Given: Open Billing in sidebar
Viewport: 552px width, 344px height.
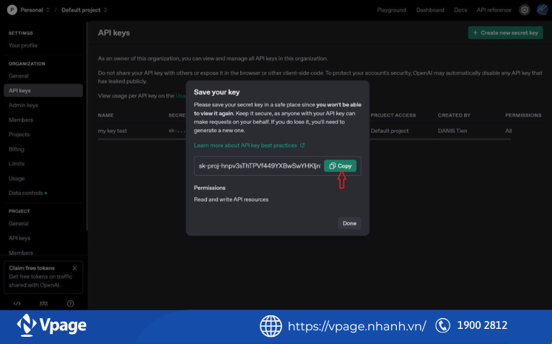Looking at the screenshot, I should click(x=16, y=149).
